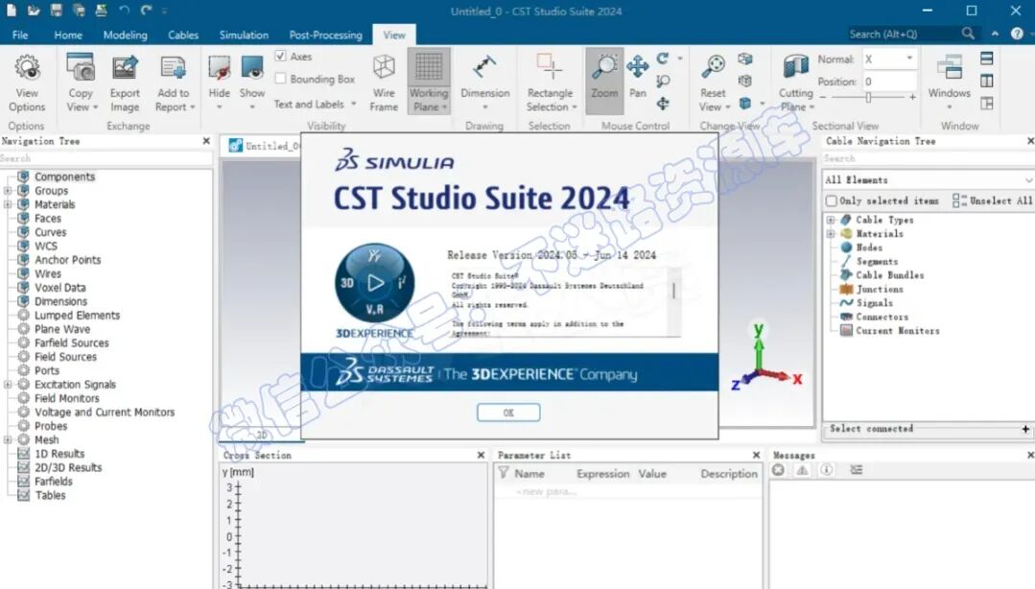This screenshot has width=1035, height=589.
Task: Click the search magnifier icon
Action: (968, 33)
